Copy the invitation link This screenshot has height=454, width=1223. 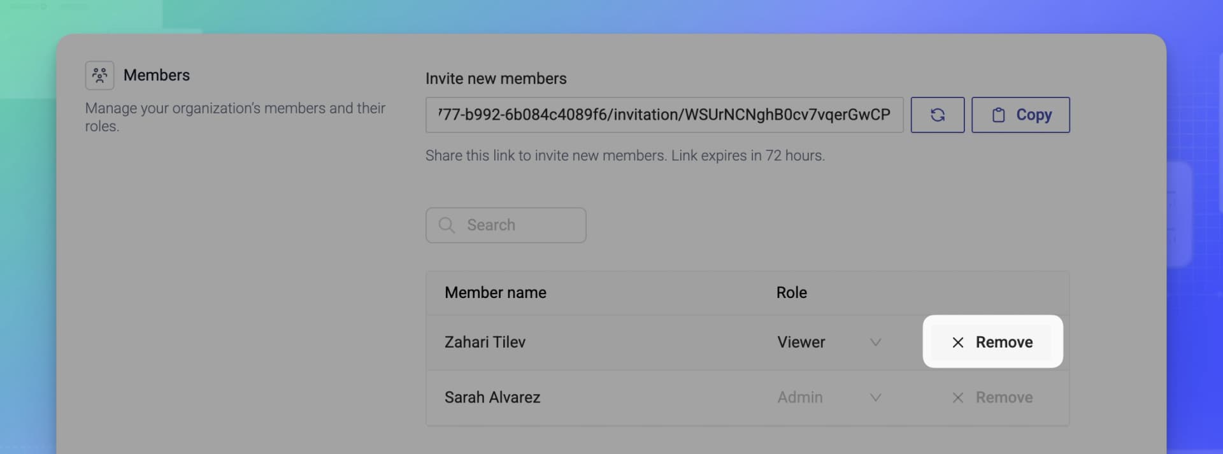[x=1020, y=115]
